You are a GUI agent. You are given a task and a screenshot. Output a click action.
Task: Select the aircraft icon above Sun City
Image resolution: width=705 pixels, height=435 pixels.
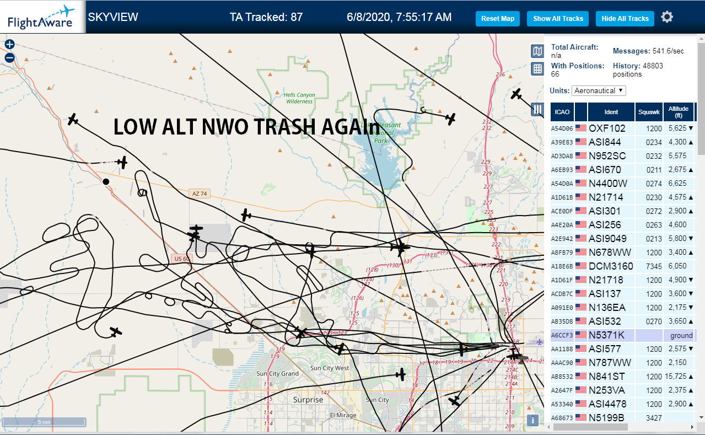[401, 374]
